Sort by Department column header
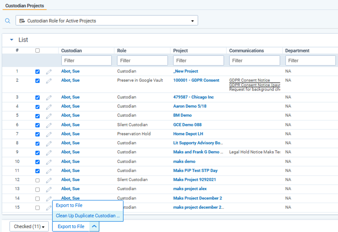The image size is (338, 232). coord(297,51)
